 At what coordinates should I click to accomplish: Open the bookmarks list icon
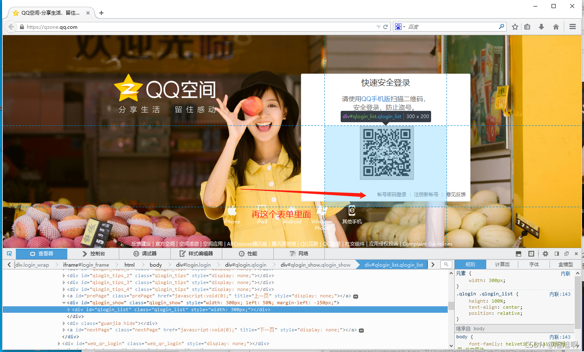527,27
